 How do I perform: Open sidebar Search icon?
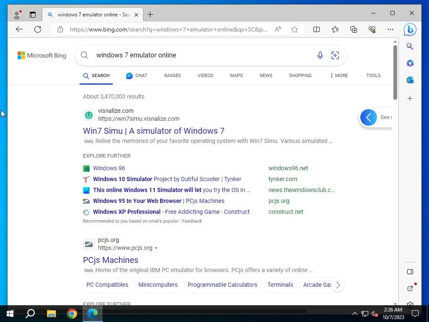click(410, 46)
